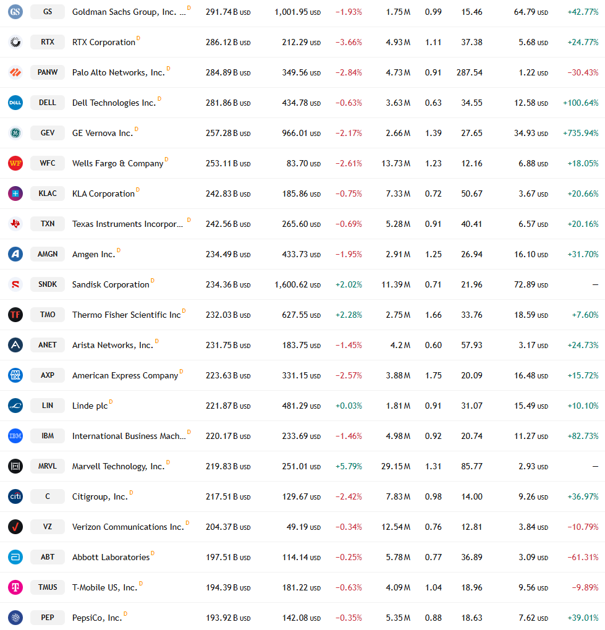
Task: Open American Express Company link
Action: pyautogui.click(x=125, y=375)
